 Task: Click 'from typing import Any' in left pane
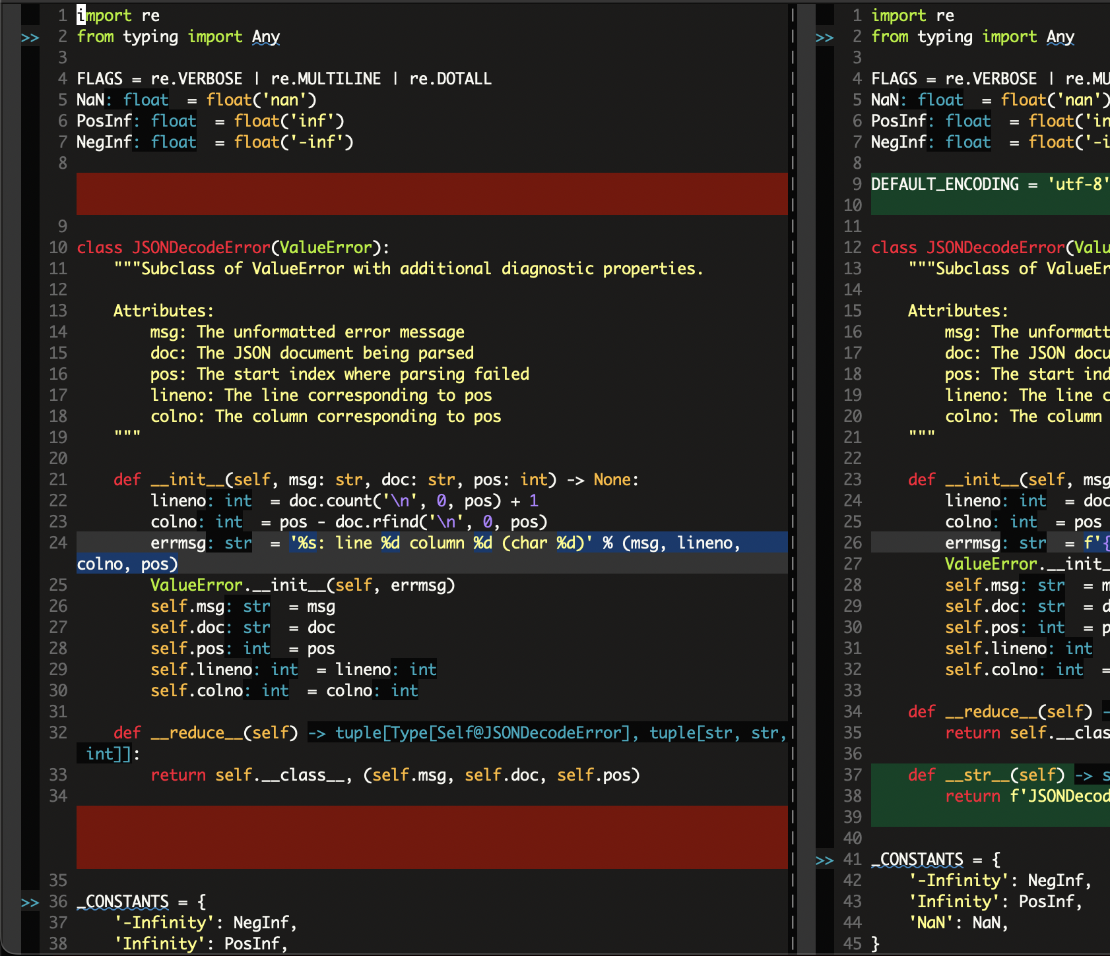(x=178, y=37)
